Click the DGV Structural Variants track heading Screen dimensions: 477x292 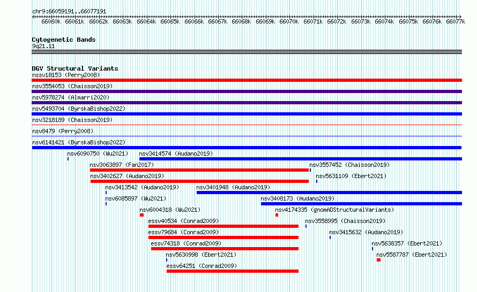[75, 68]
